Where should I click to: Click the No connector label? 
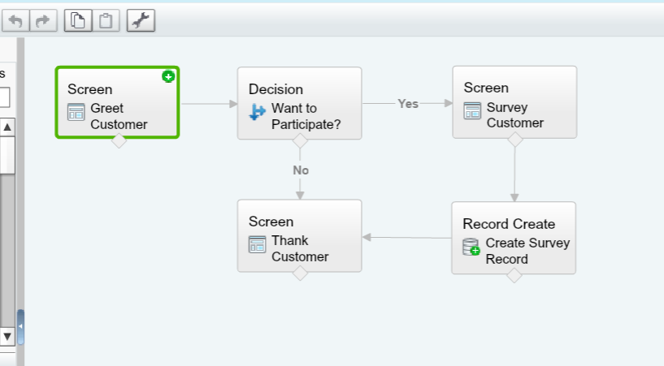(x=301, y=170)
